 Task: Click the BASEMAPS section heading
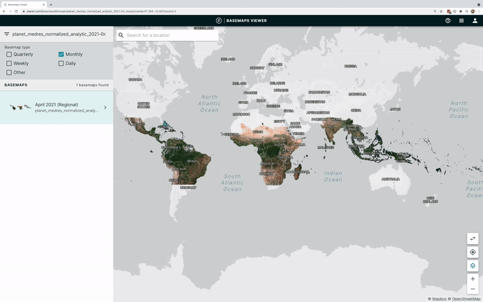16,85
